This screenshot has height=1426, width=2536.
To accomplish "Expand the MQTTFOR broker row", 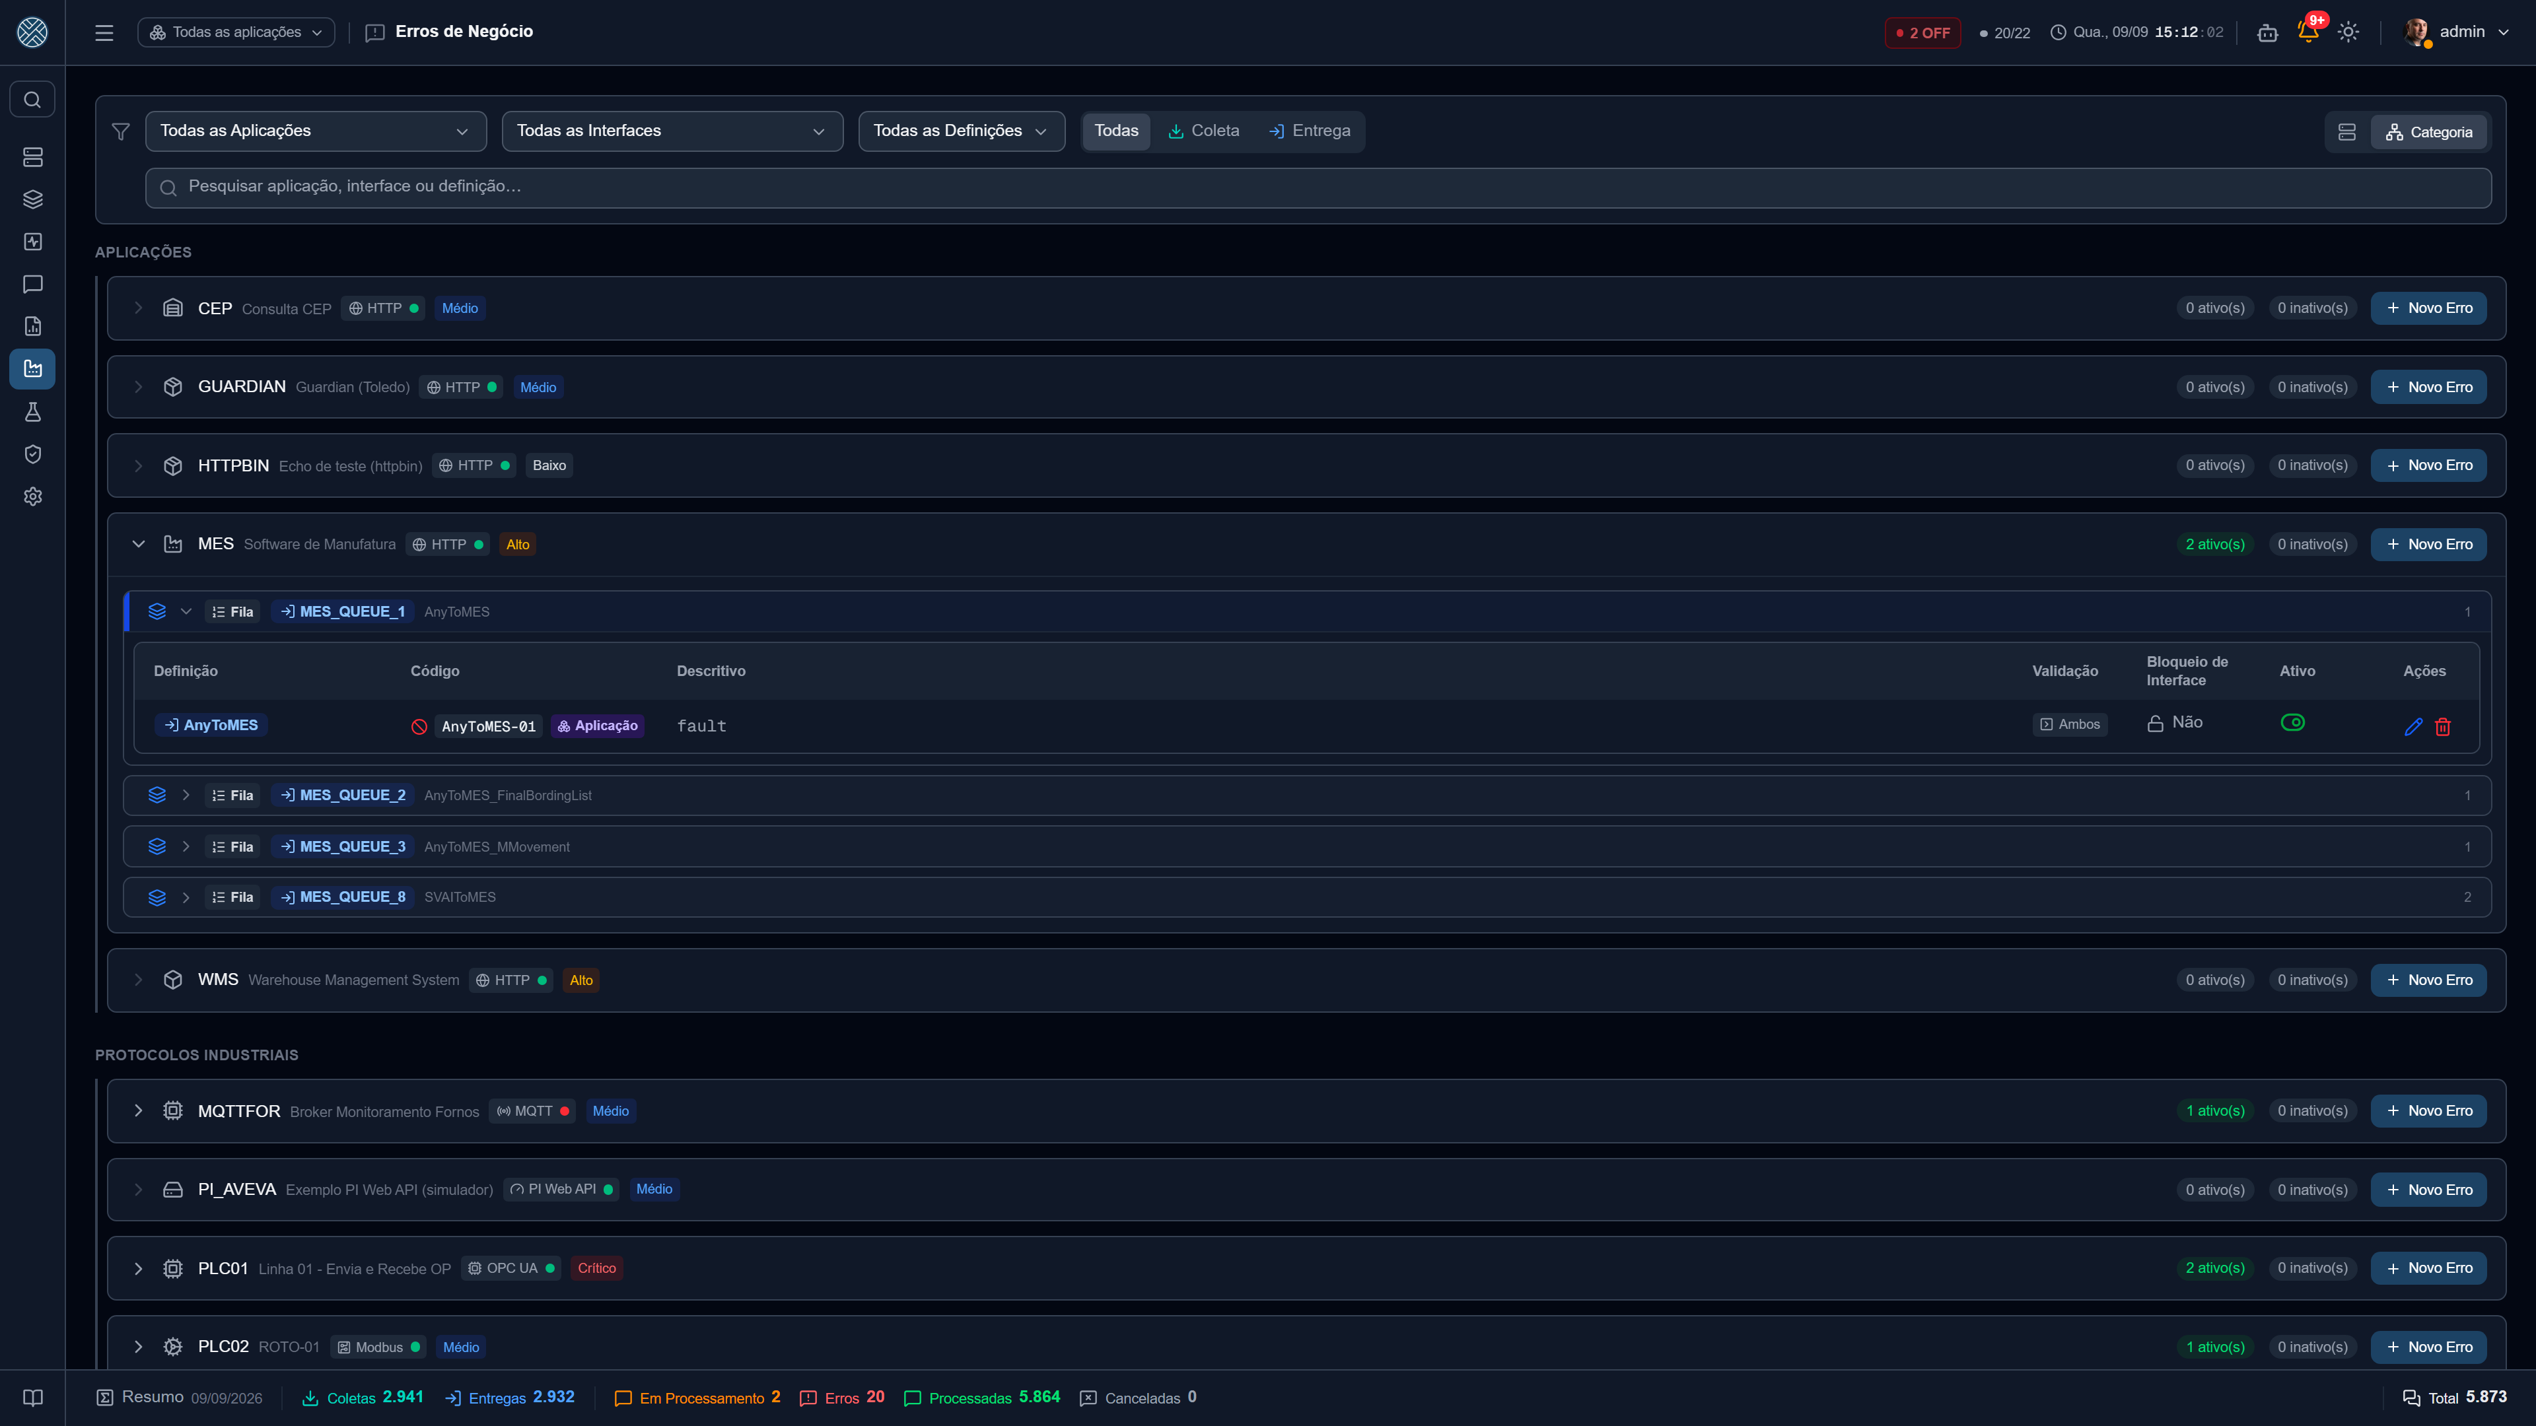I will [x=139, y=1111].
